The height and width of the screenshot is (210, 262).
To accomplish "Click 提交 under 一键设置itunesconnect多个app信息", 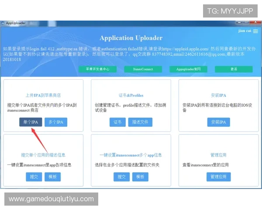I will tap(121, 177).
